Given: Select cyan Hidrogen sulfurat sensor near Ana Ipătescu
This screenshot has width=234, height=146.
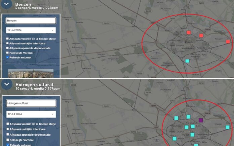Looking at the screenshot, I should pyautogui.click(x=192, y=135).
